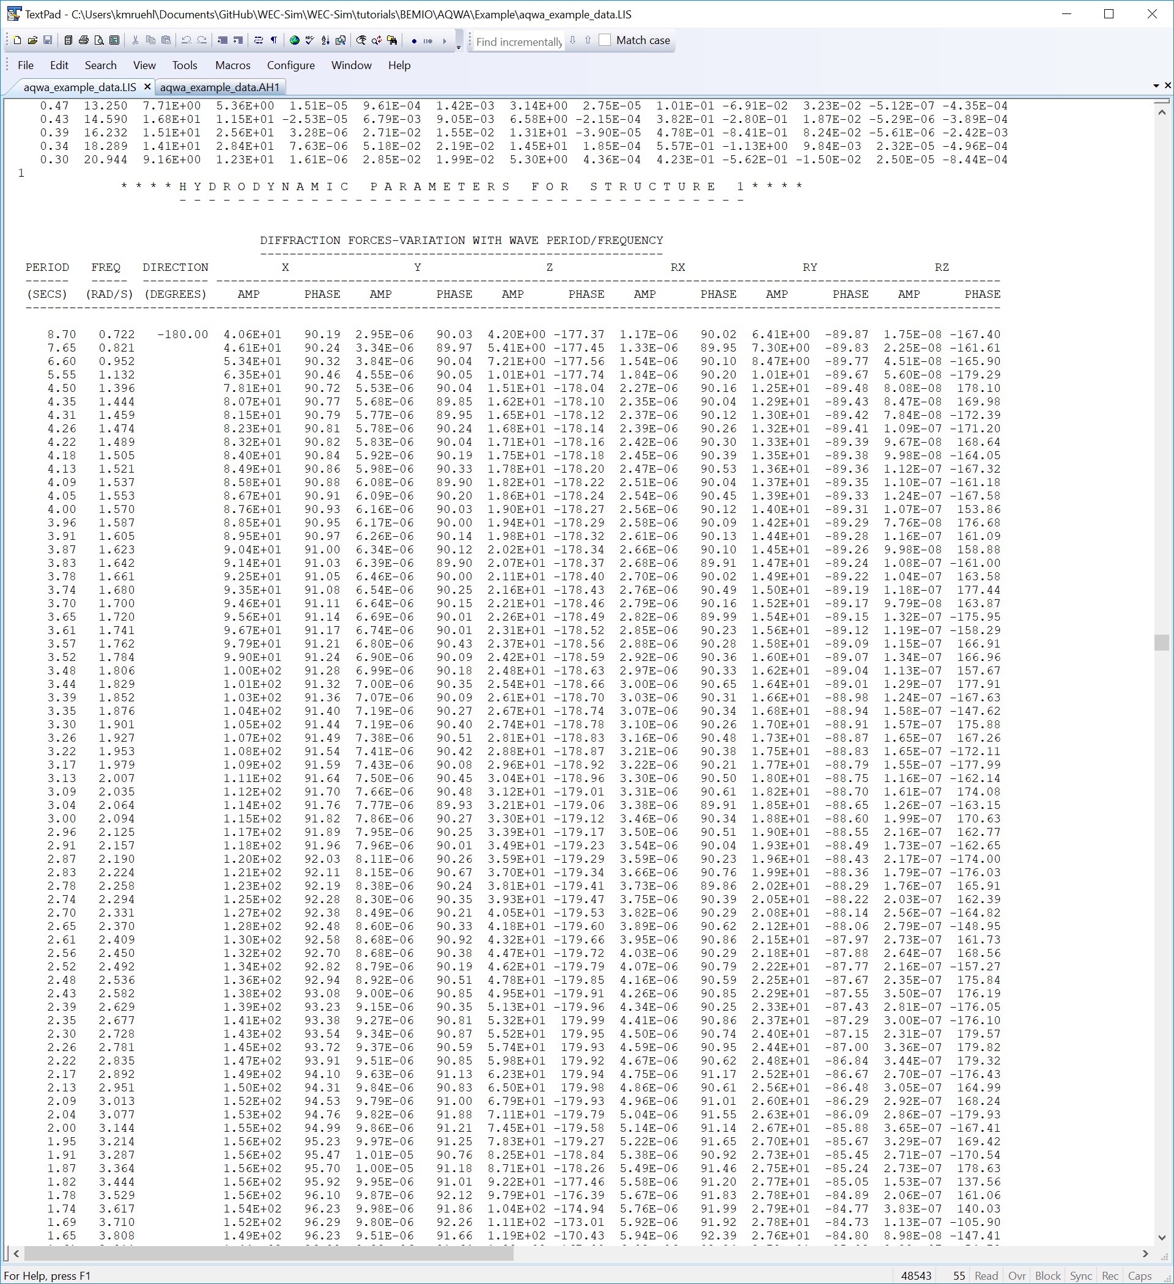Toggle word wrap toolbar icon
Viewport: 1174px width, 1284px height.
(258, 40)
